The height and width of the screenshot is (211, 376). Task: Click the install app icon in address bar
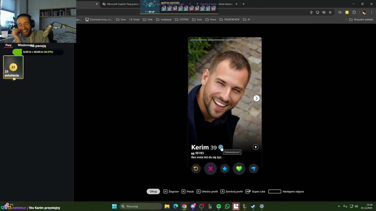[x=318, y=12]
